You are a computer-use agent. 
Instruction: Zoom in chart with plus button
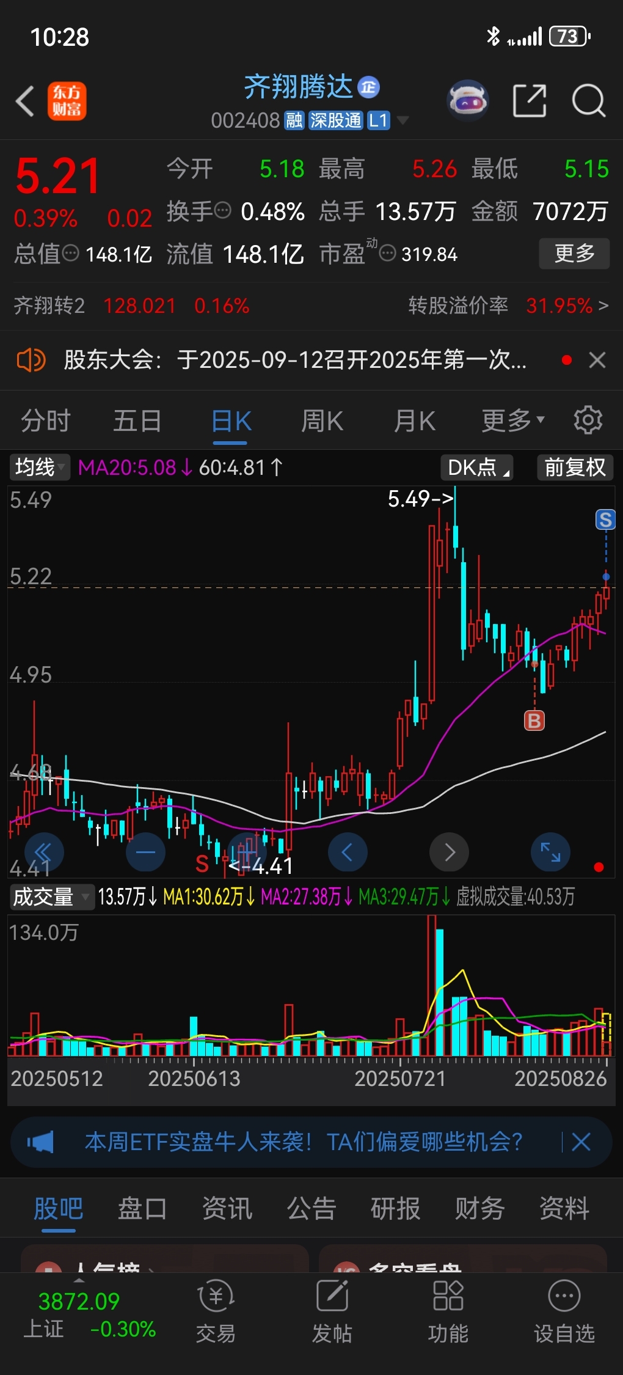pos(247,852)
